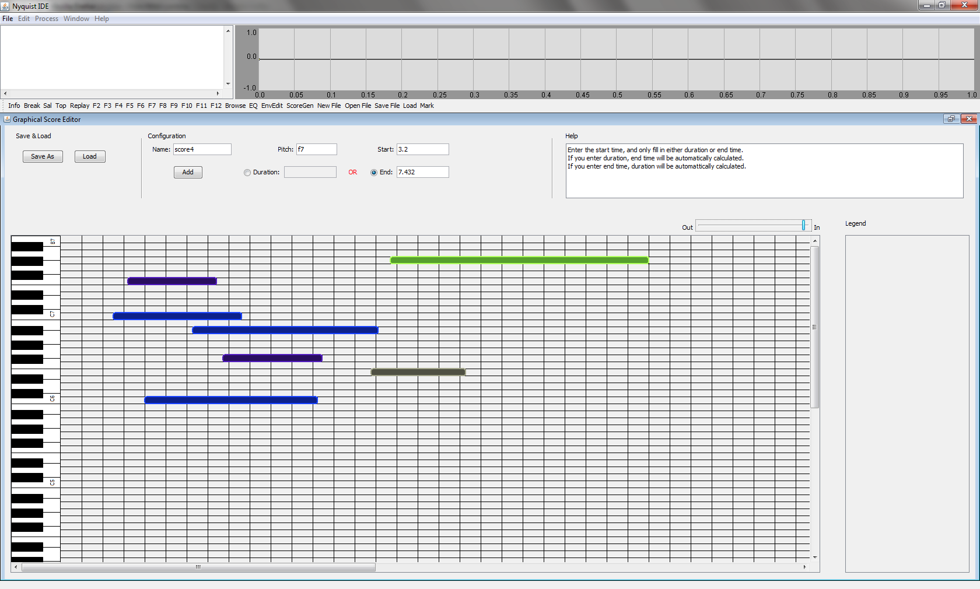Restore the Graphical Score Editor window
This screenshot has height=589, width=980.
pos(951,119)
